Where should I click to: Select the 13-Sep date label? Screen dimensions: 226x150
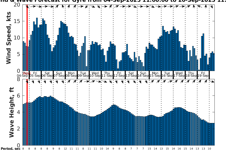point(131,76)
